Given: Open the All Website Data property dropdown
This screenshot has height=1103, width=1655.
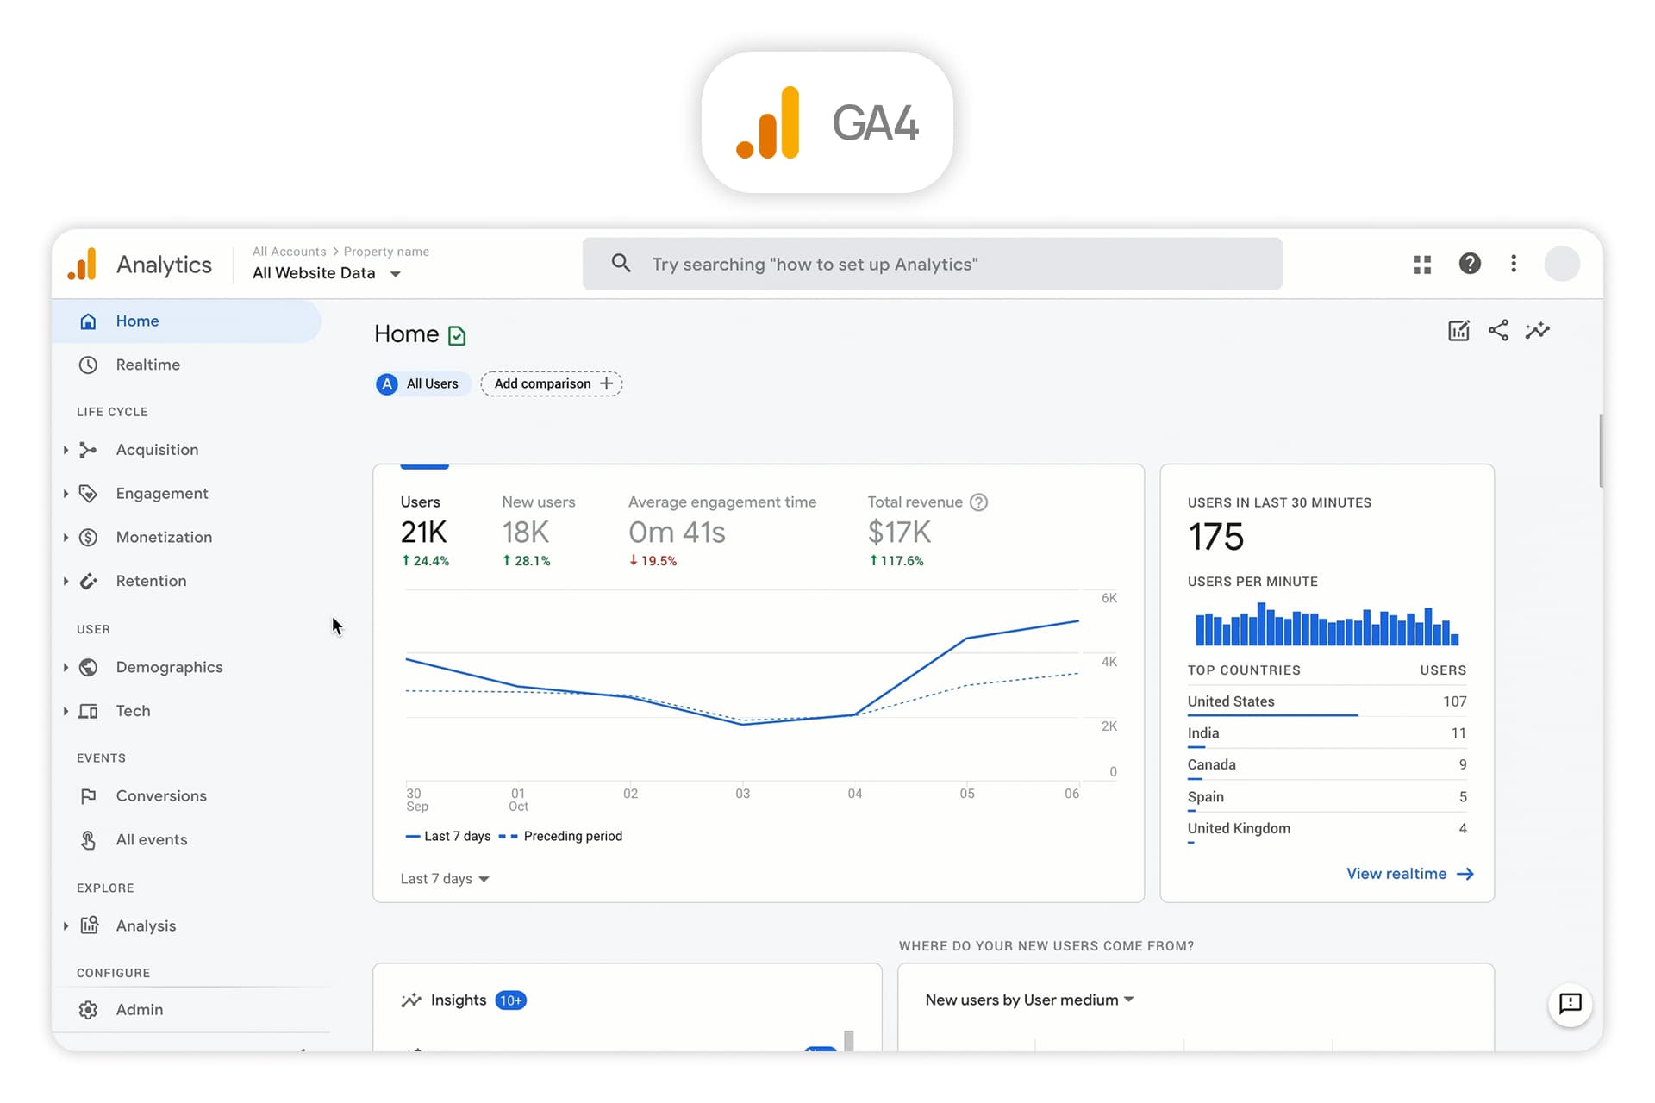Looking at the screenshot, I should (x=326, y=272).
